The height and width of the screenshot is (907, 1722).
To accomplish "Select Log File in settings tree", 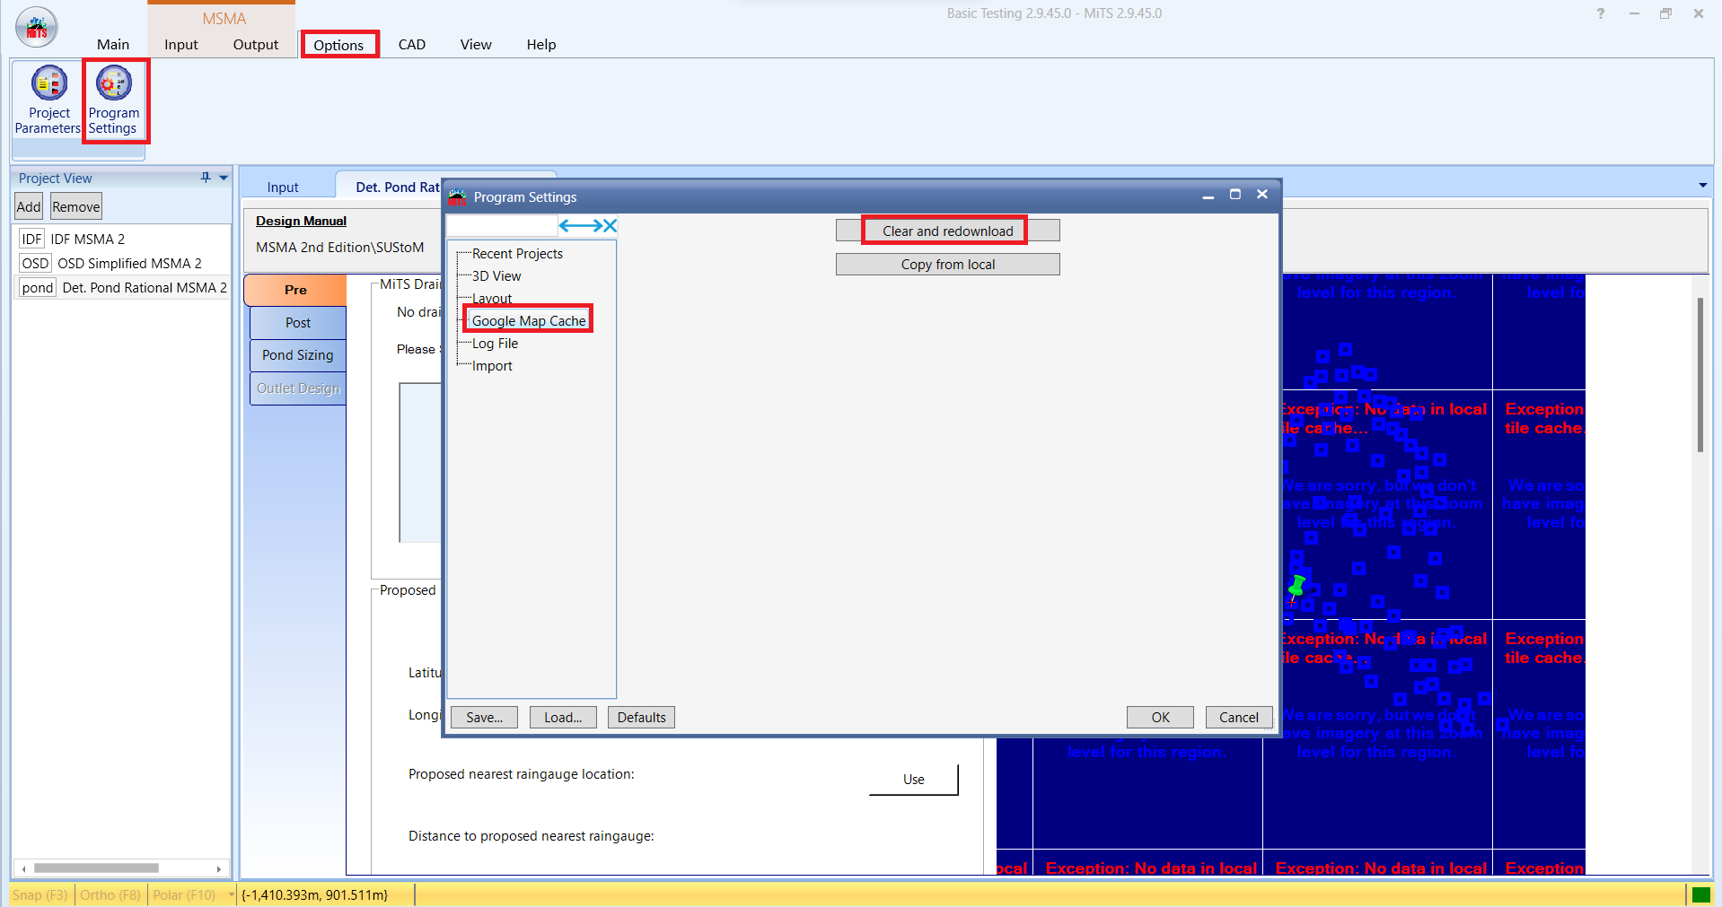I will pyautogui.click(x=495, y=344).
